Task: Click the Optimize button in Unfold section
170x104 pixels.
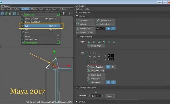Action: click(x=86, y=21)
